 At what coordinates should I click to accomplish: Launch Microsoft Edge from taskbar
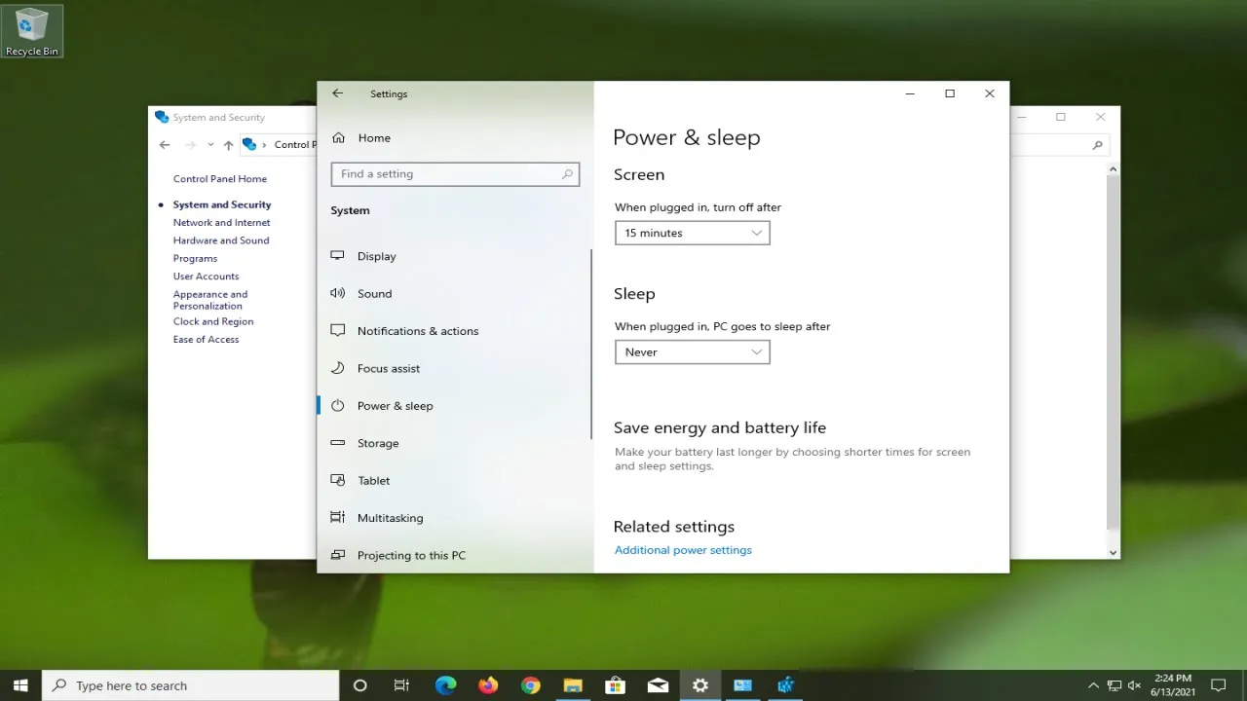pos(445,685)
